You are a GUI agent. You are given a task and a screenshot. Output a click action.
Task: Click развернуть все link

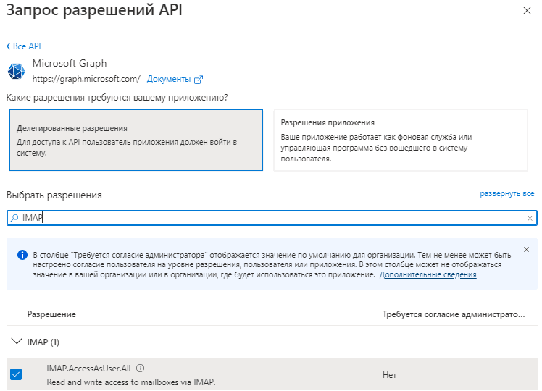506,194
